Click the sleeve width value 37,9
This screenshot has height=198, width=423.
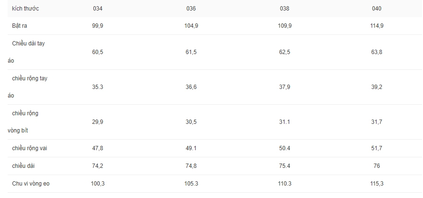pos(284,87)
